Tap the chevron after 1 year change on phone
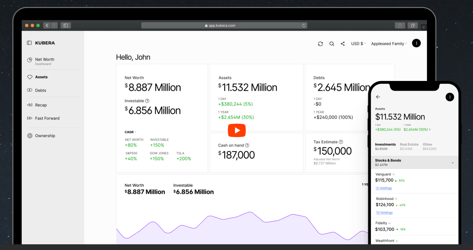The image size is (473, 250). point(430,129)
